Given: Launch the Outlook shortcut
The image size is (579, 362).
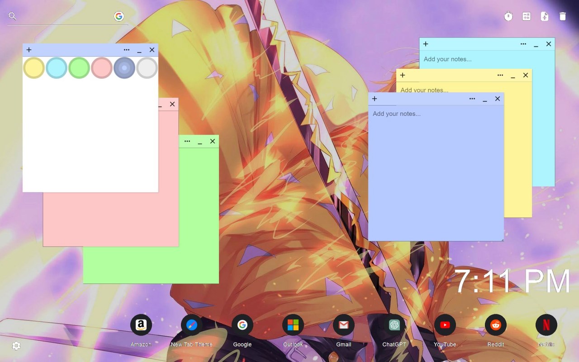Looking at the screenshot, I should [293, 325].
